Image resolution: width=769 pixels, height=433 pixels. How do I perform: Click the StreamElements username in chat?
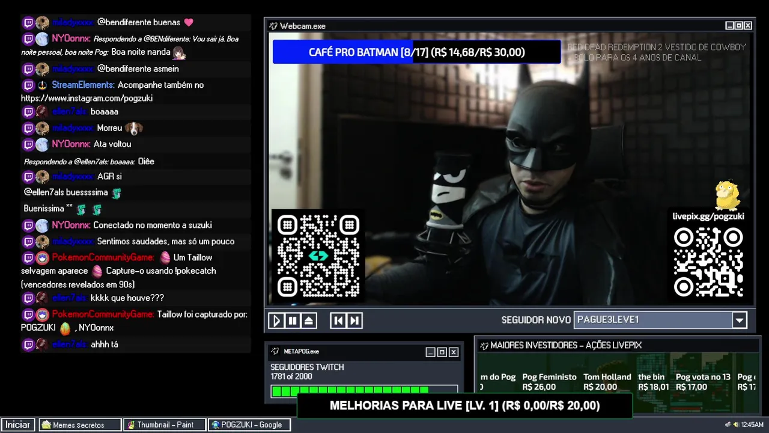pos(83,85)
